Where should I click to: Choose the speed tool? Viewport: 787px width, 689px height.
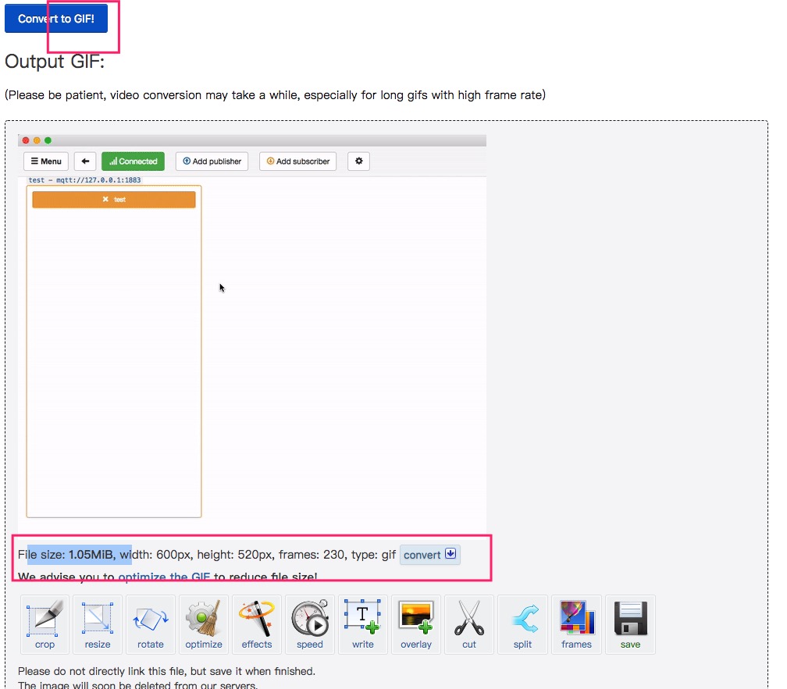click(x=310, y=624)
